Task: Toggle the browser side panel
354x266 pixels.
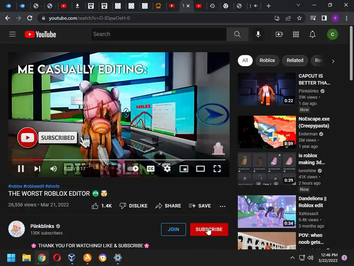Action: tap(324, 18)
